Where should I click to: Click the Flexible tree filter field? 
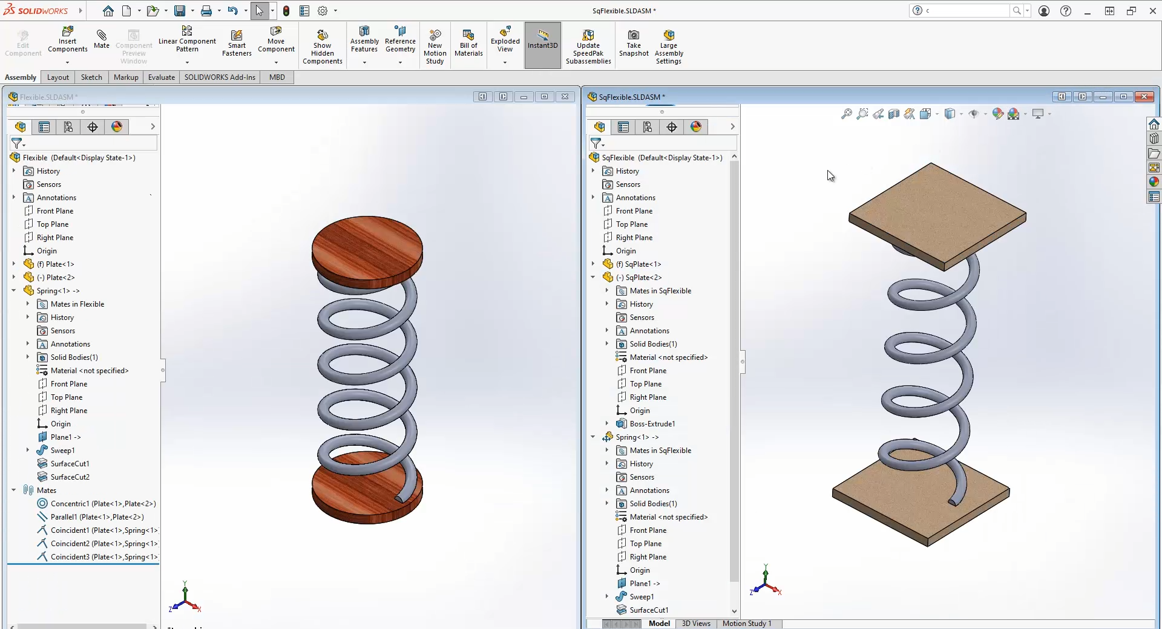coord(83,143)
